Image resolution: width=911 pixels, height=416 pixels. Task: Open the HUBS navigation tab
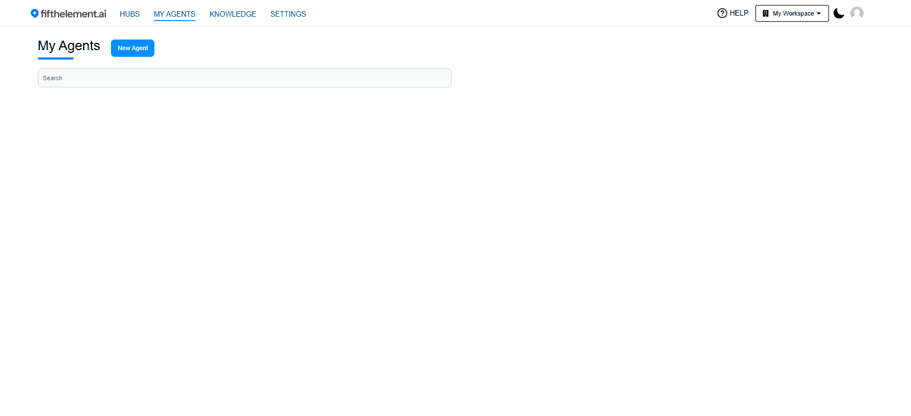pos(129,14)
